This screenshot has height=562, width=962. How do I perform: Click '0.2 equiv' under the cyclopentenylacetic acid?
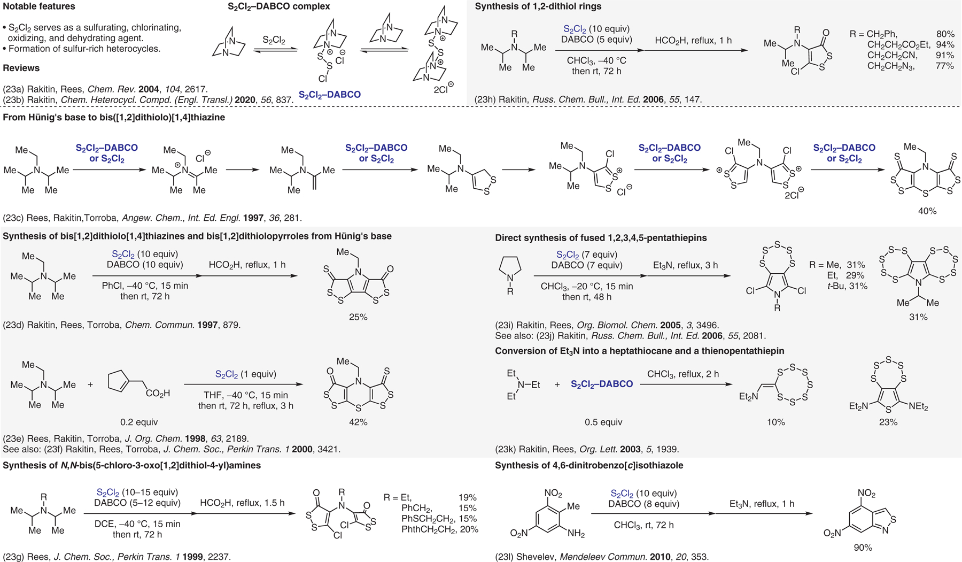[139, 422]
